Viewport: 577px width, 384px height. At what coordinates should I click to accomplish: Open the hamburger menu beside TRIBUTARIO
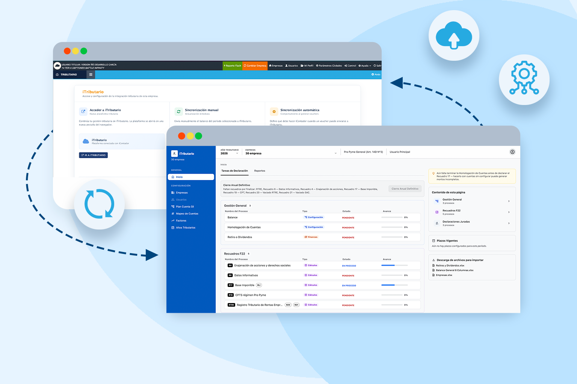point(91,75)
